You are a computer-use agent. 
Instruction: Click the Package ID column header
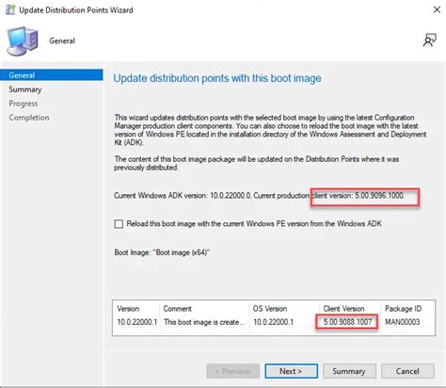(403, 309)
